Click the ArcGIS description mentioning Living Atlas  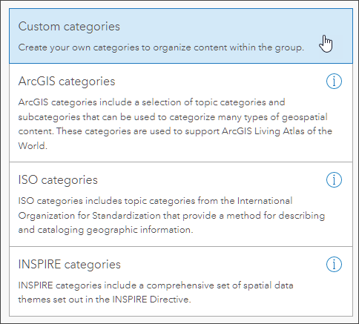click(175, 124)
